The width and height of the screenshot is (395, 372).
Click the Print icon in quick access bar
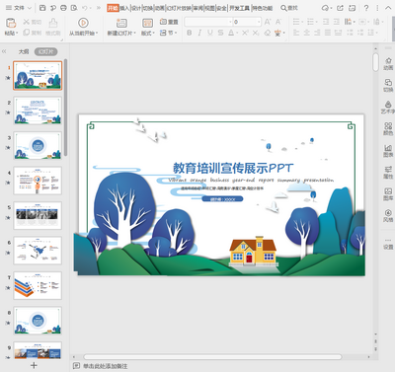63,8
